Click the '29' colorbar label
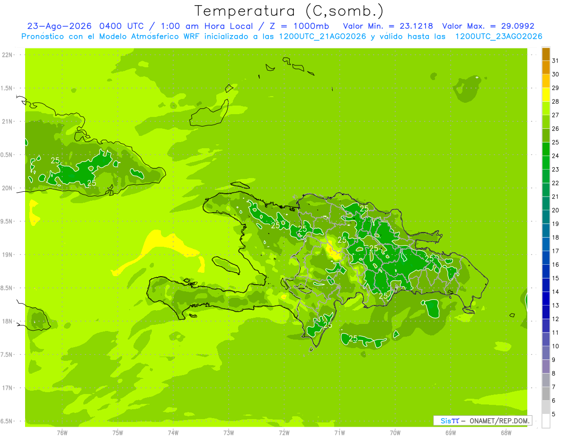Viewport: 568px width, 439px height. coord(555,88)
